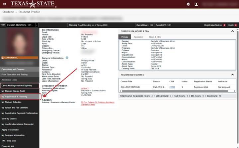Open My Registration & Planning
This screenshot has width=239, height=148.
[x=20, y=97]
